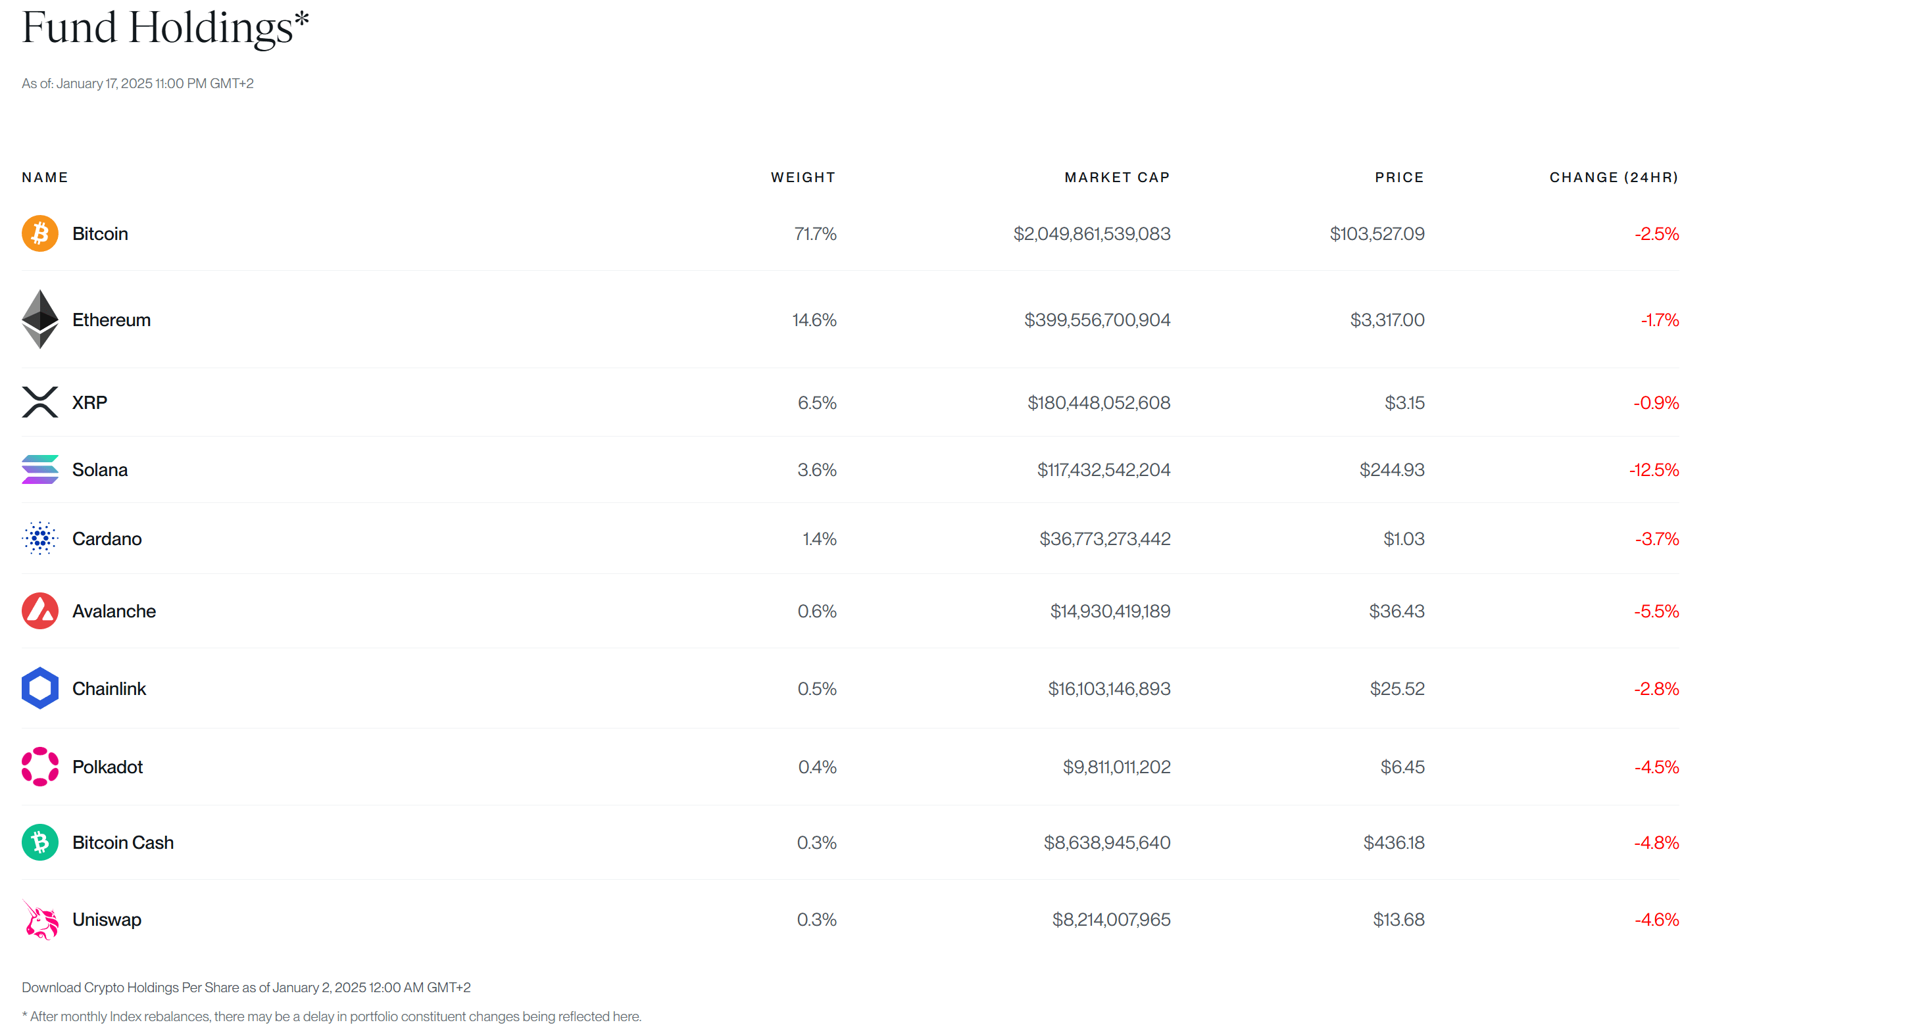Click the Fund Holdings title

tap(164, 30)
